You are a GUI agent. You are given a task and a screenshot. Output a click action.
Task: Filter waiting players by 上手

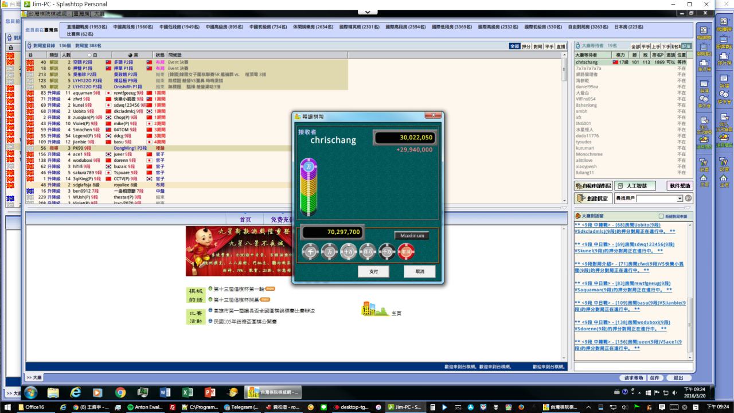pyautogui.click(x=657, y=46)
